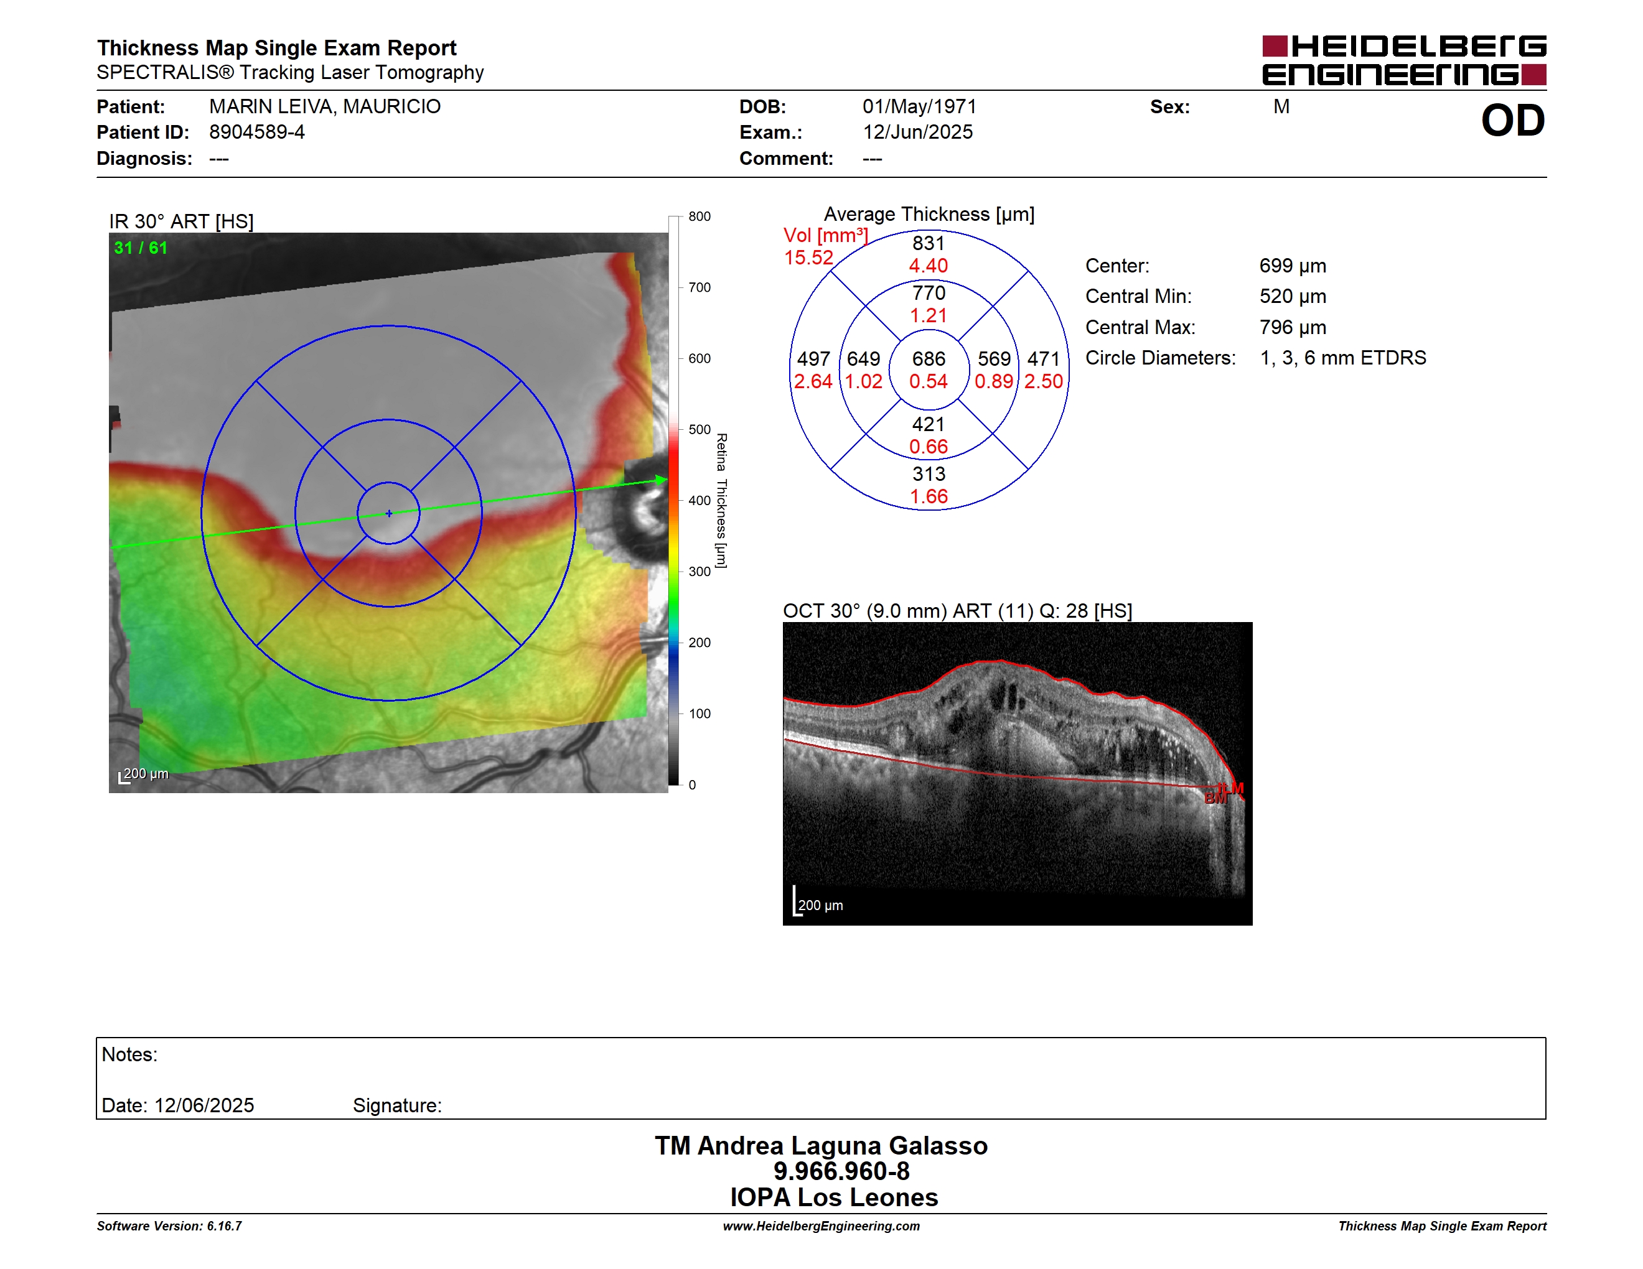The width and height of the screenshot is (1643, 1269).
Task: Click patient ID 8904589-4
Action: (257, 132)
